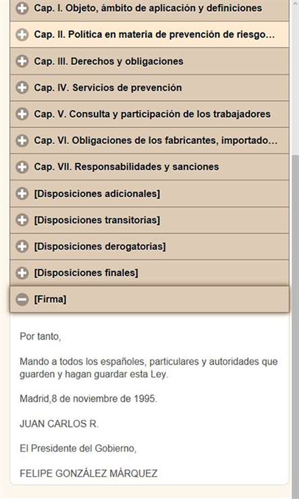Image resolution: width=299 pixels, height=499 pixels.
Task: Collapse the [Firma] section header
Action: coord(149,300)
